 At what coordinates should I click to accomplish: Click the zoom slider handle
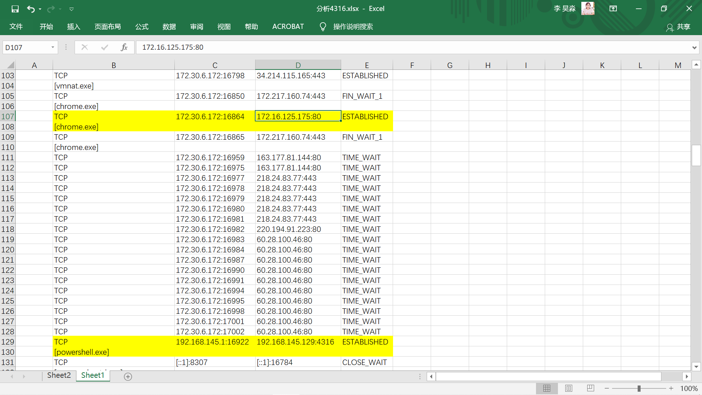639,388
